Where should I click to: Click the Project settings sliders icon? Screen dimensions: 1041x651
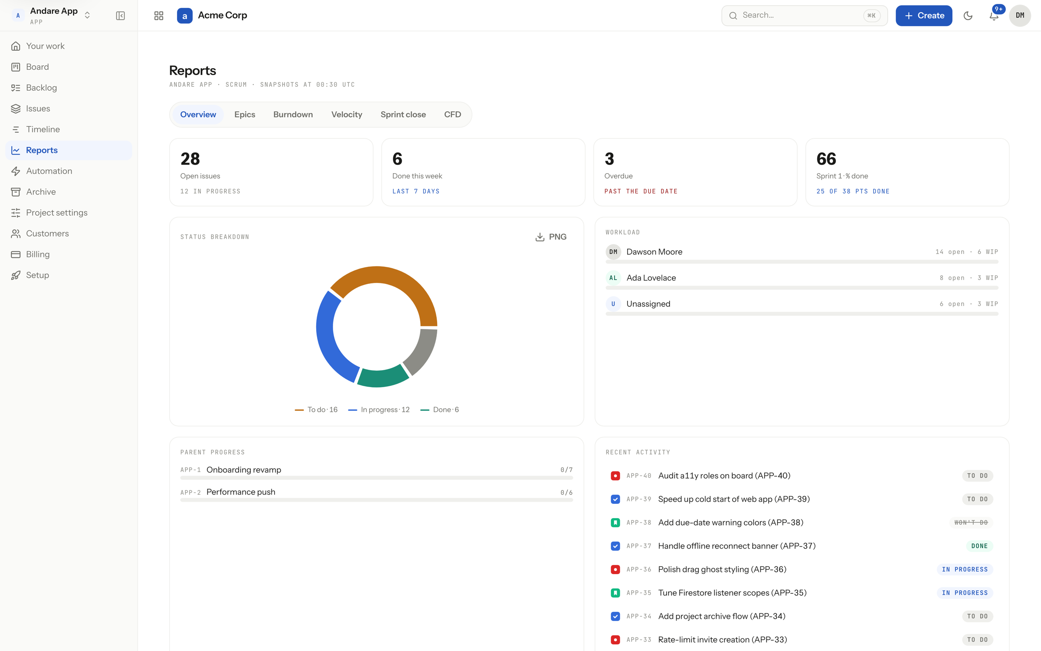click(x=16, y=213)
